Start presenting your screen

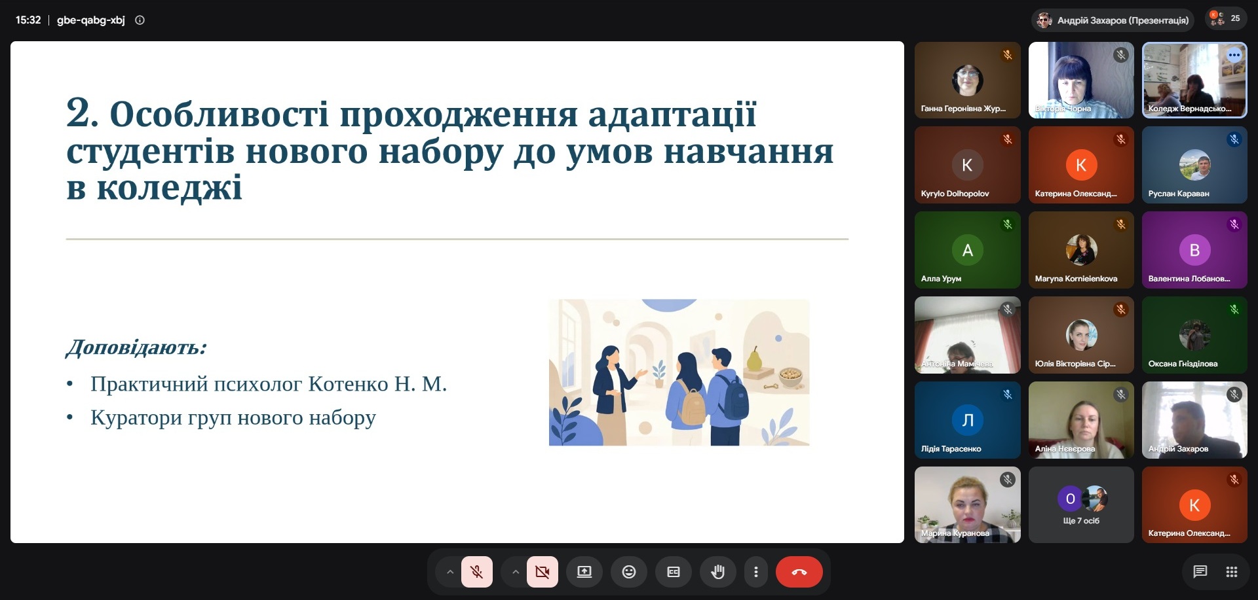pos(584,572)
